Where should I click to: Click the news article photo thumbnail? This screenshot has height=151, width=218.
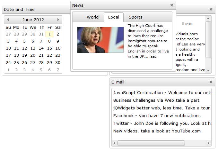point(100,40)
